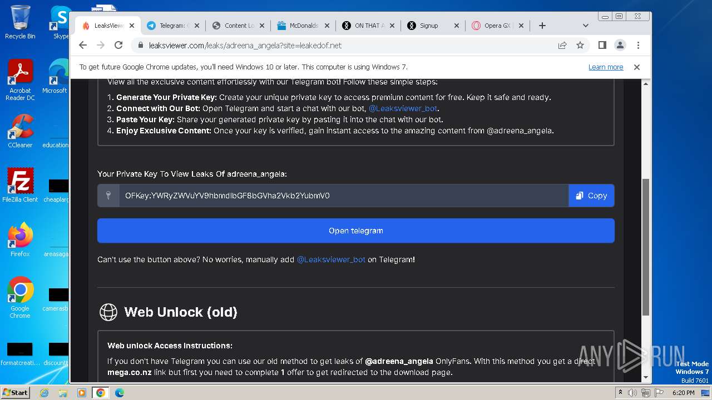Close the LeaksViewer tab
This screenshot has height=400, width=712.
132,26
